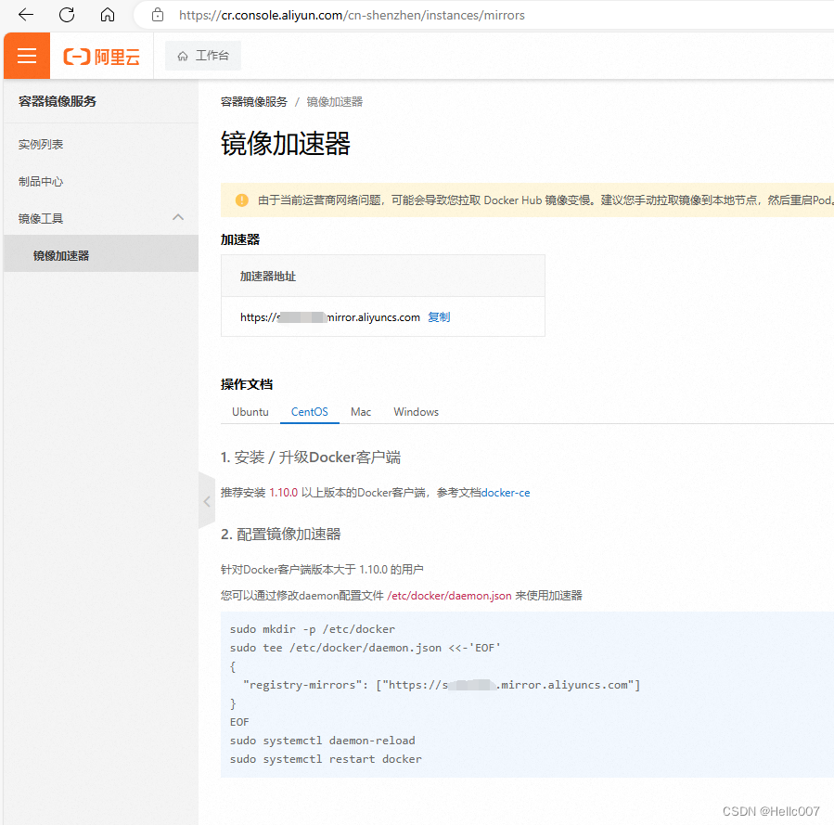Click the registry-mirrors line in the code block
This screenshot has height=825, width=834.
click(442, 685)
